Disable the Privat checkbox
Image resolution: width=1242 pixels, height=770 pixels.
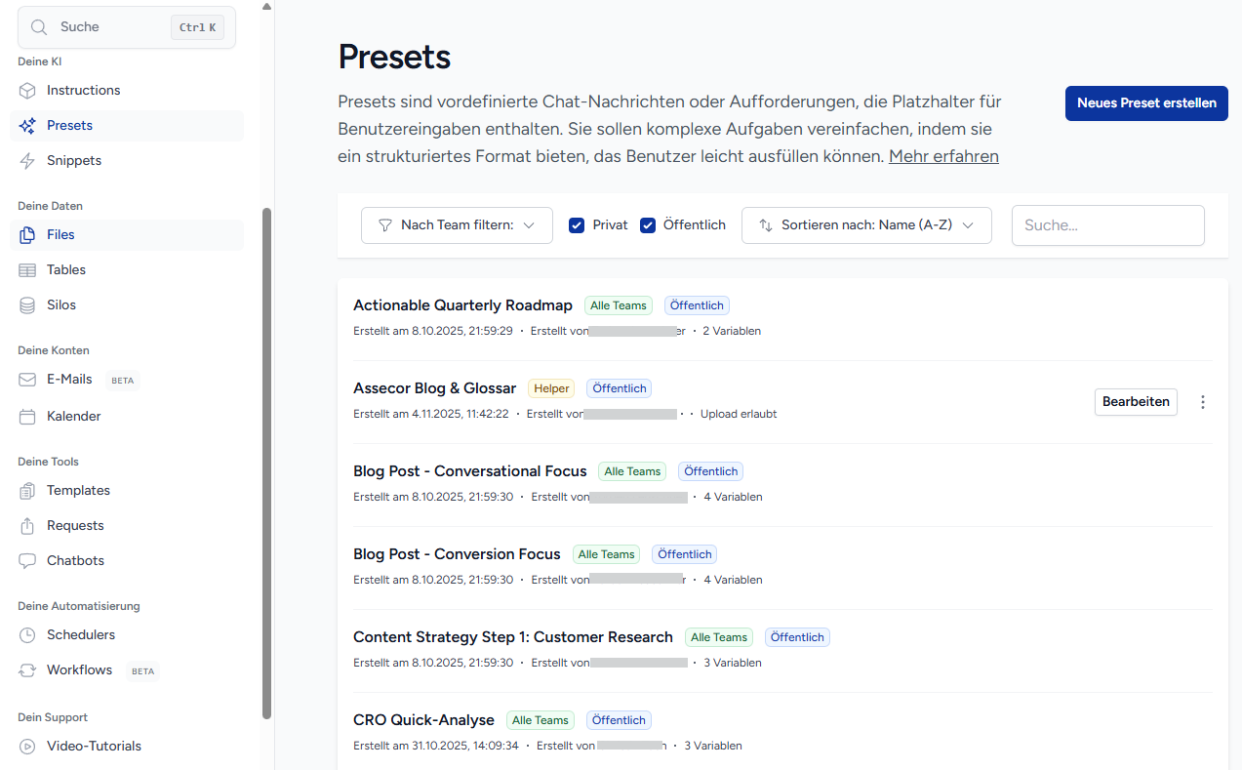tap(577, 224)
